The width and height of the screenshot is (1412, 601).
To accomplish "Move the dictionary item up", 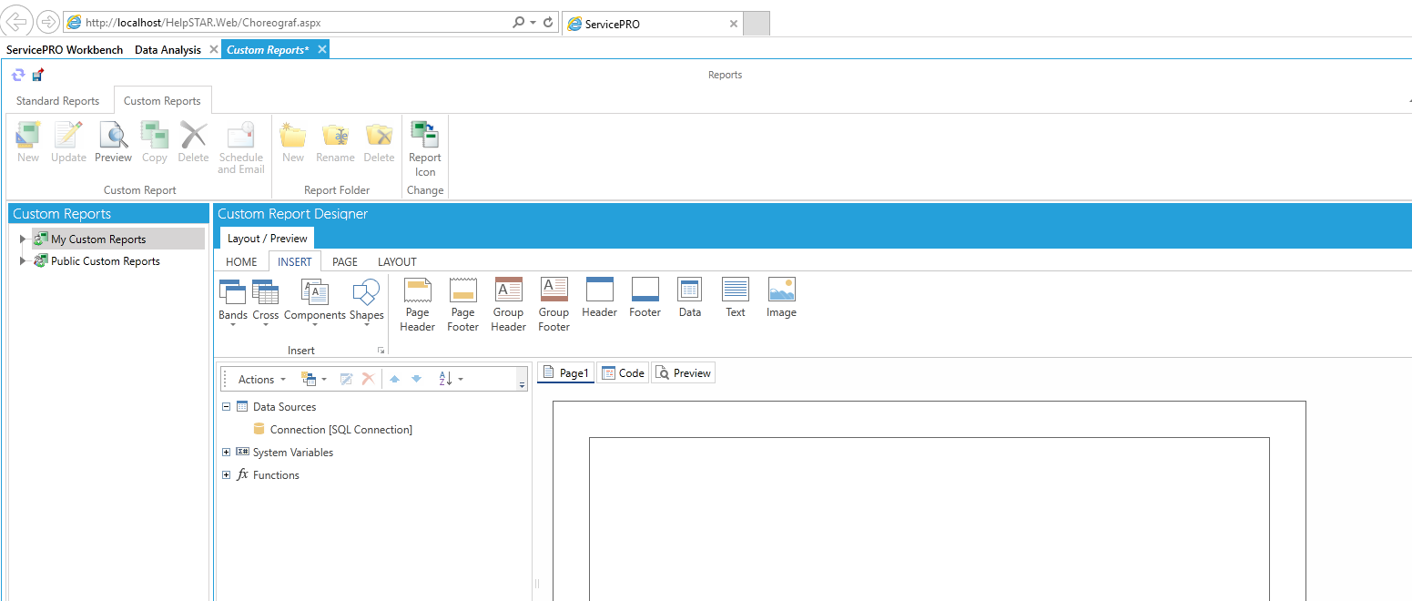I will [x=394, y=379].
